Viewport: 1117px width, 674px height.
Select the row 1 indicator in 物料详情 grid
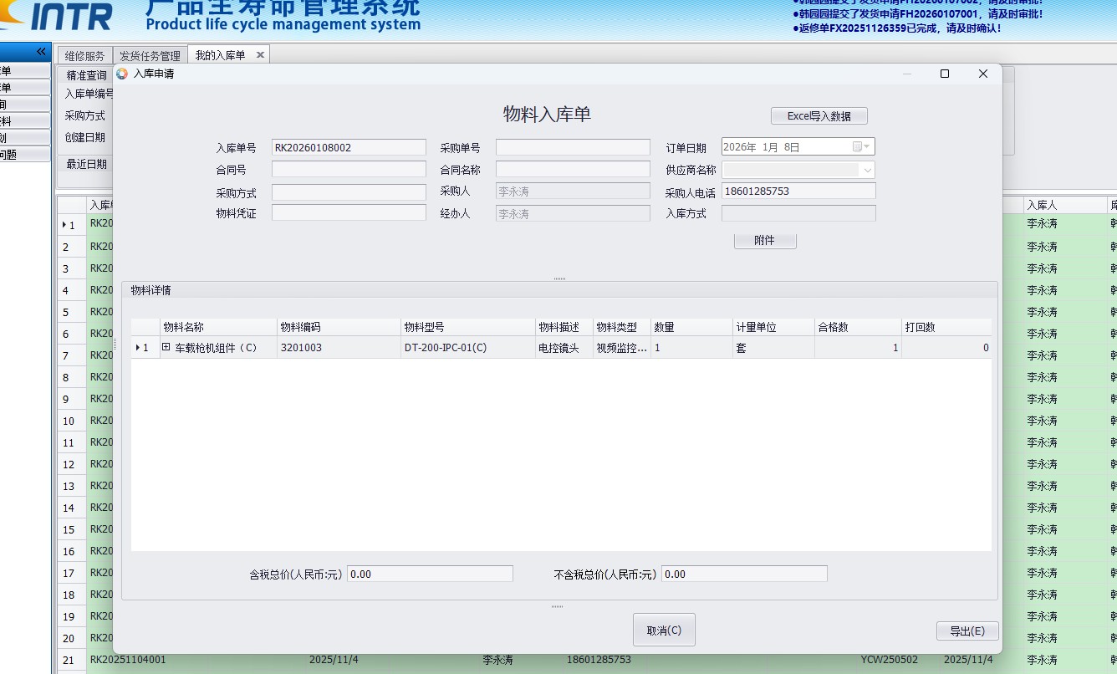coord(144,348)
